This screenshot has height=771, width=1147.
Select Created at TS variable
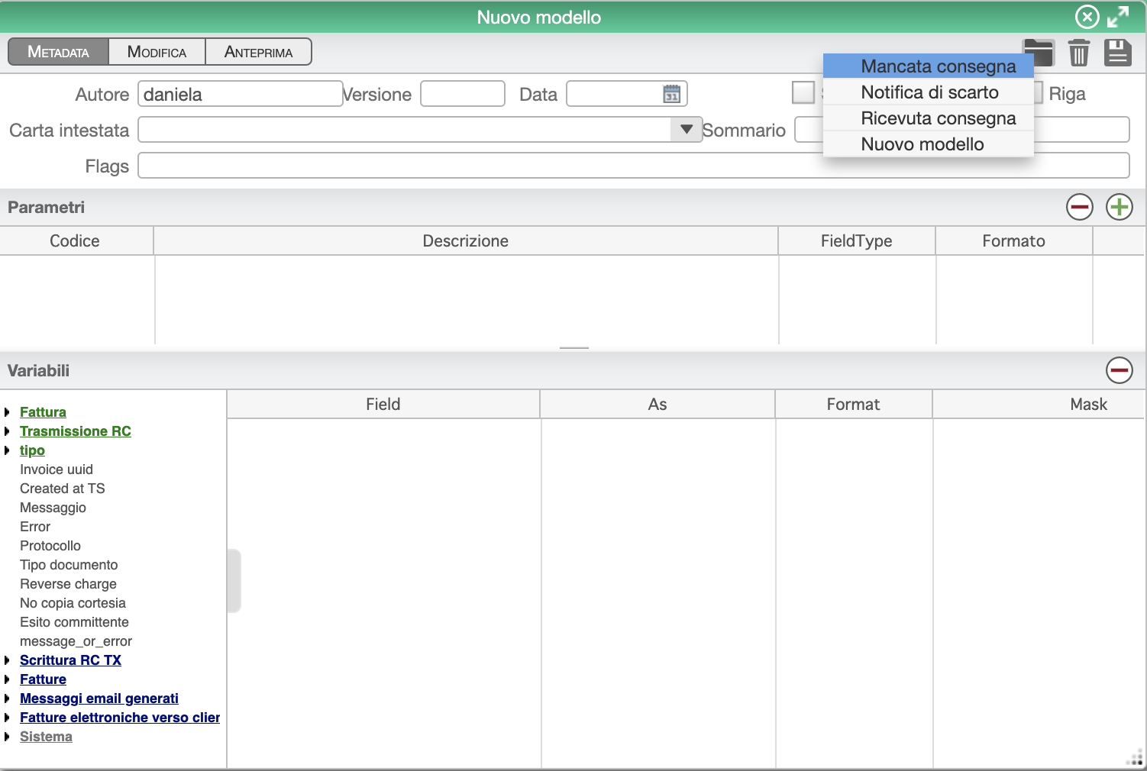pos(63,489)
